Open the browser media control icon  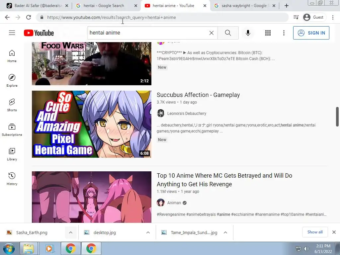[296, 17]
